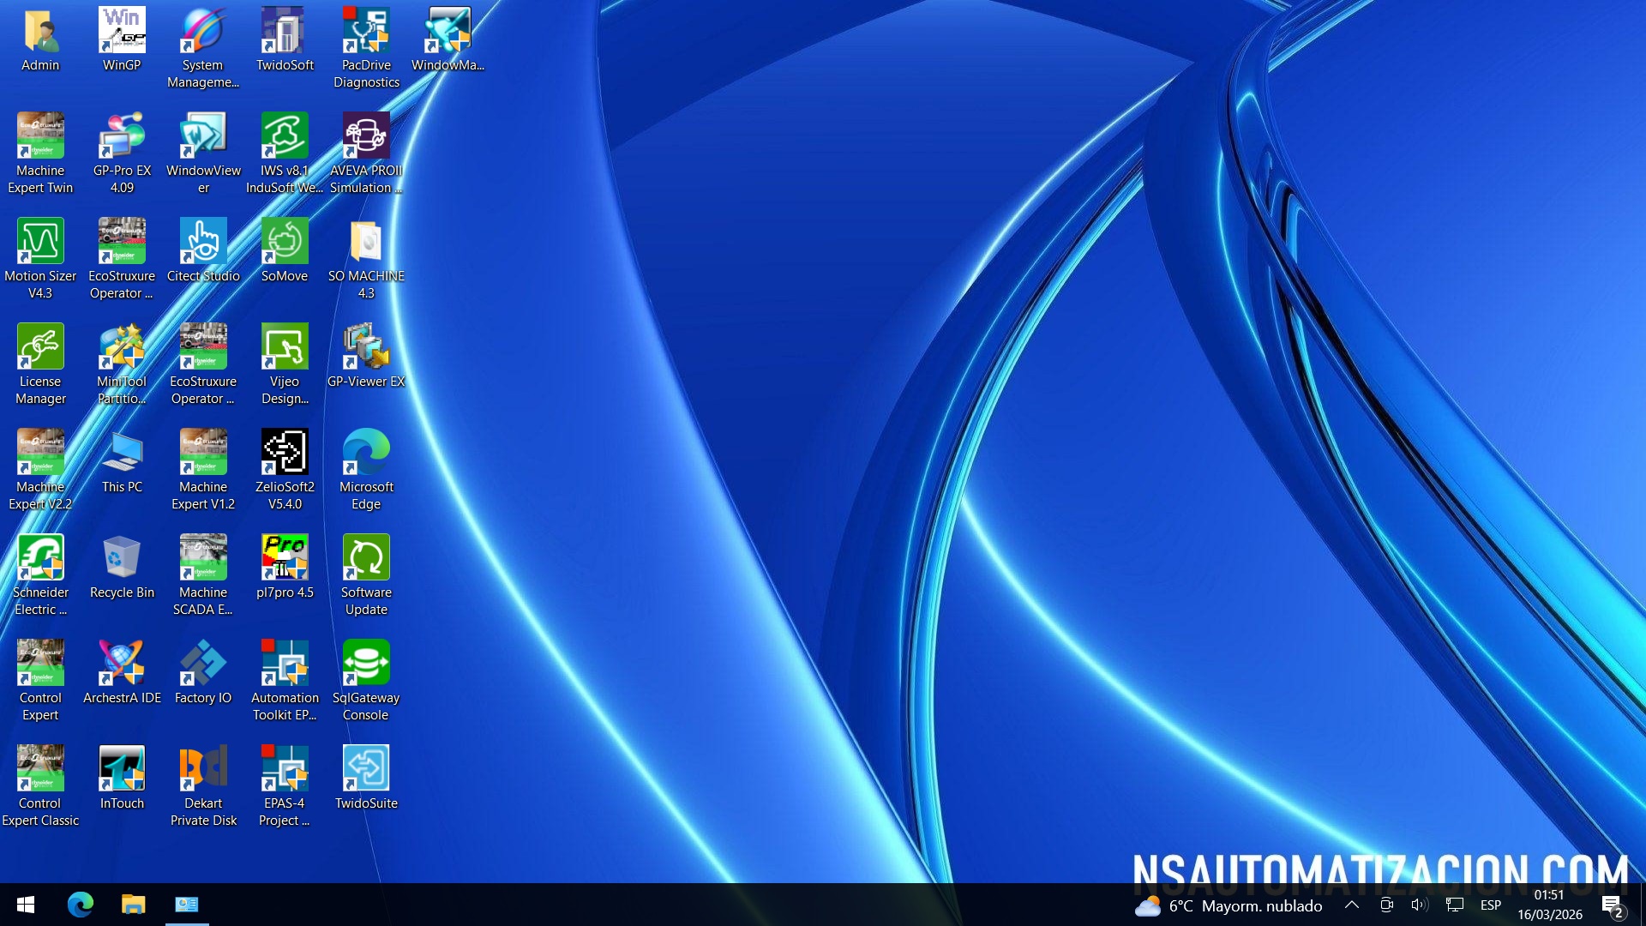The image size is (1646, 926).
Task: Open network status tray icon
Action: [1455, 905]
